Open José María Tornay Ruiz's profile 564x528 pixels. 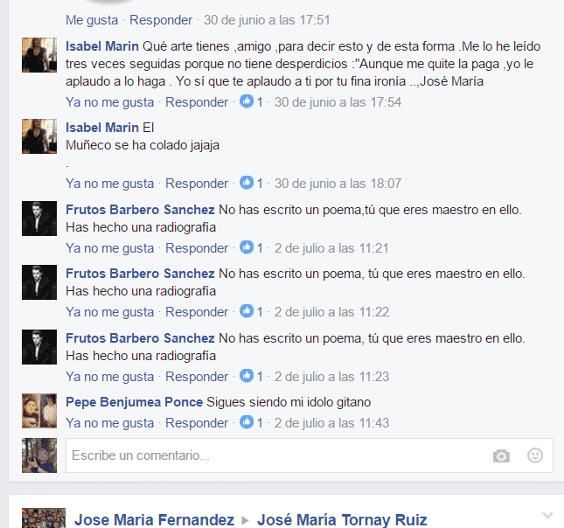point(342,520)
